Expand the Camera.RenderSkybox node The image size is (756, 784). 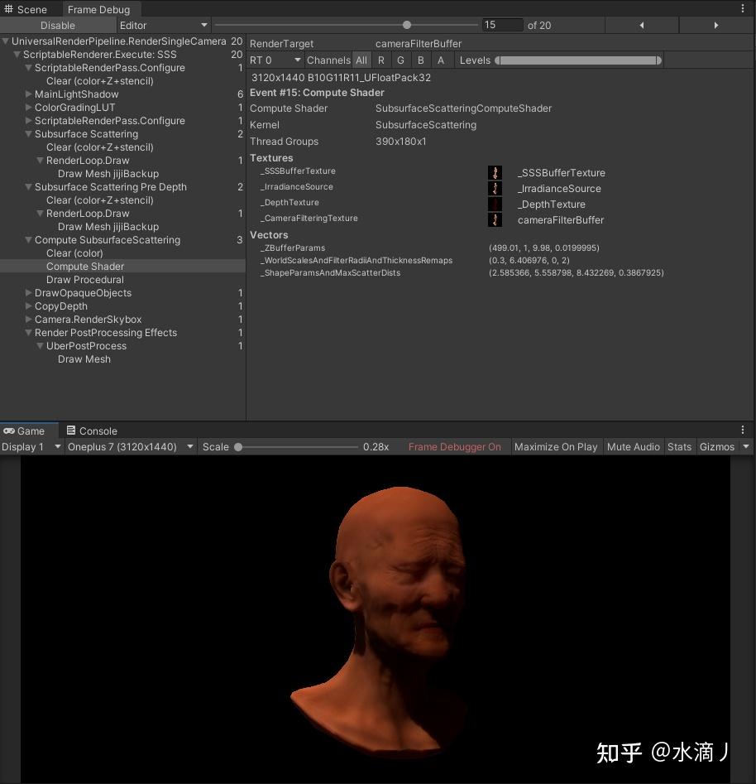click(28, 319)
